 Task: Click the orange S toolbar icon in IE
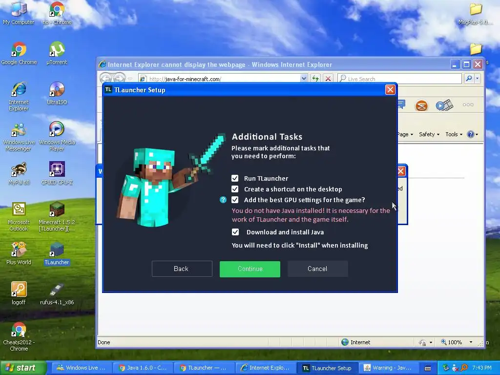[421, 105]
